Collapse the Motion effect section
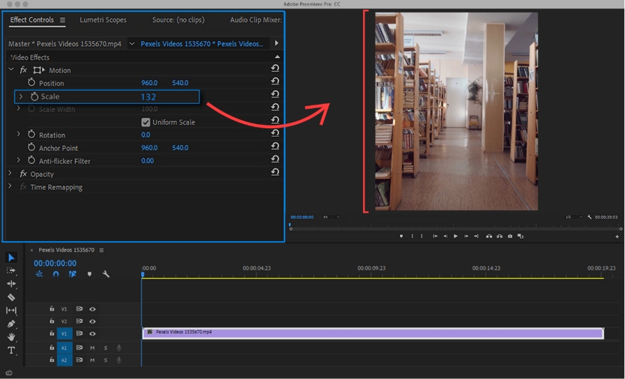625x379 pixels. [x=10, y=70]
